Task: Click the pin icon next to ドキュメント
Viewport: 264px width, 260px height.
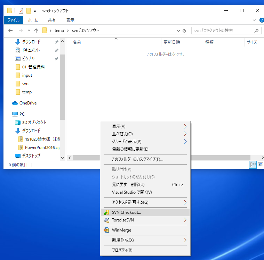Action: (x=57, y=50)
